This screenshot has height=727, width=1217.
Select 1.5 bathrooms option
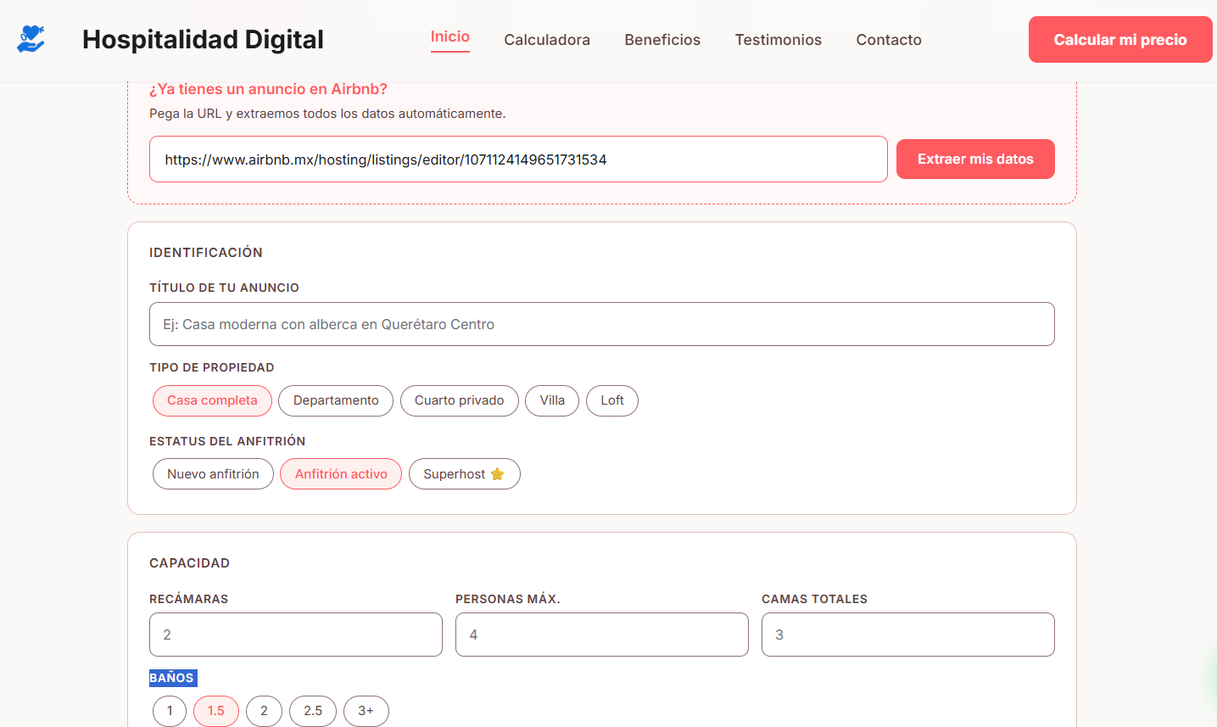point(216,711)
